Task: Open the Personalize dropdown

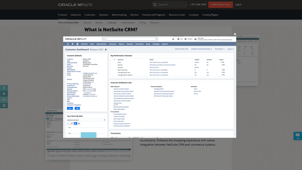Action: pos(219,49)
